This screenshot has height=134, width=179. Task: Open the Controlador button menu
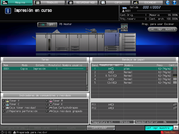coord(101,128)
